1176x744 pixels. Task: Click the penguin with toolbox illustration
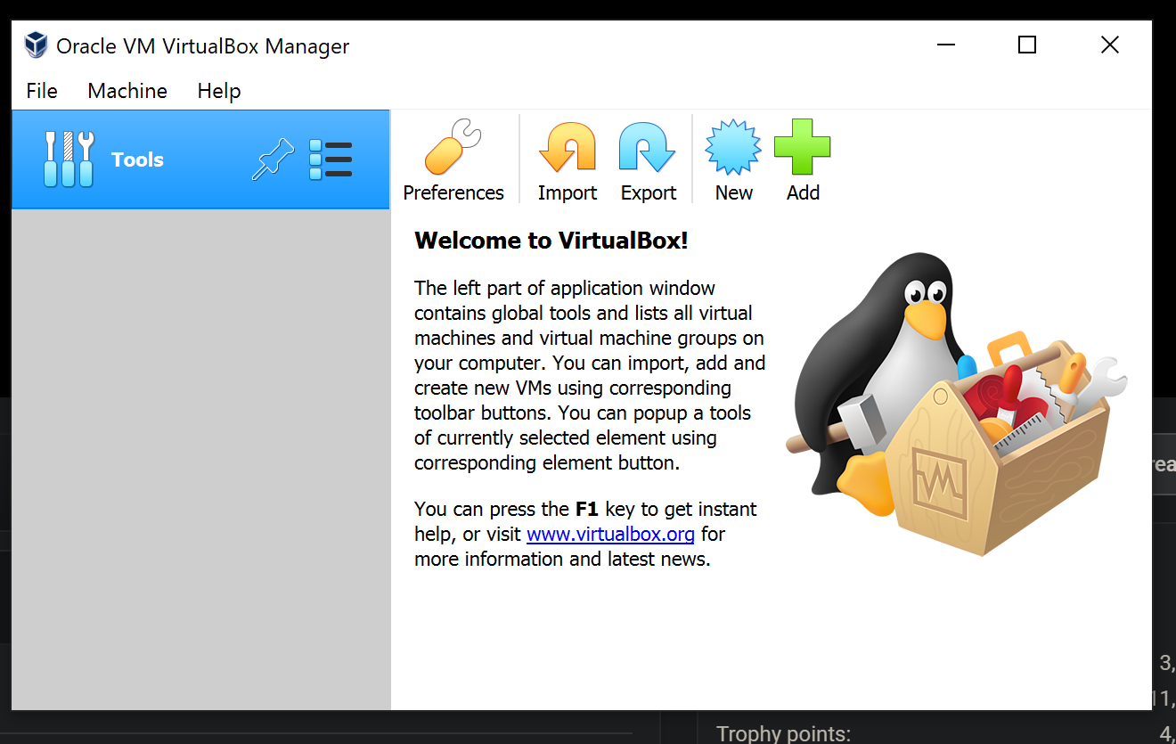click(x=956, y=403)
